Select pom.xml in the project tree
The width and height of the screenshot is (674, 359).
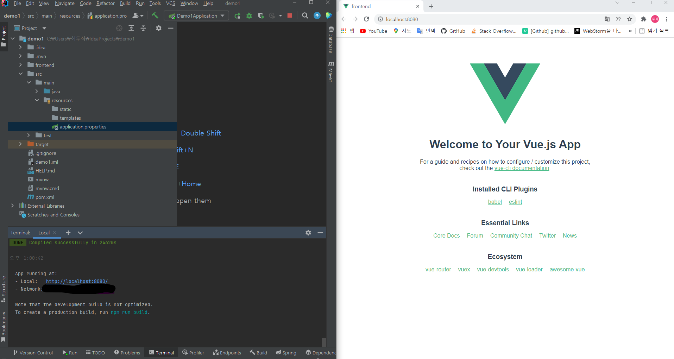point(45,197)
